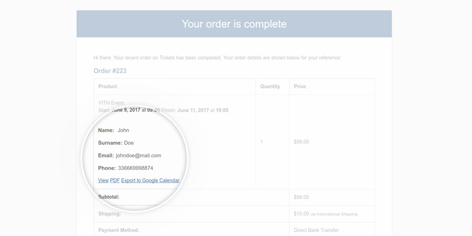Click the Direct Bank Transfer text
The width and height of the screenshot is (472, 236).
[x=316, y=230]
